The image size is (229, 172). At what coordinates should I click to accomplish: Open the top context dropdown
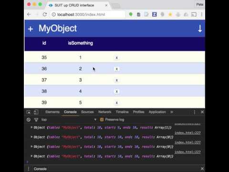coord(69,119)
